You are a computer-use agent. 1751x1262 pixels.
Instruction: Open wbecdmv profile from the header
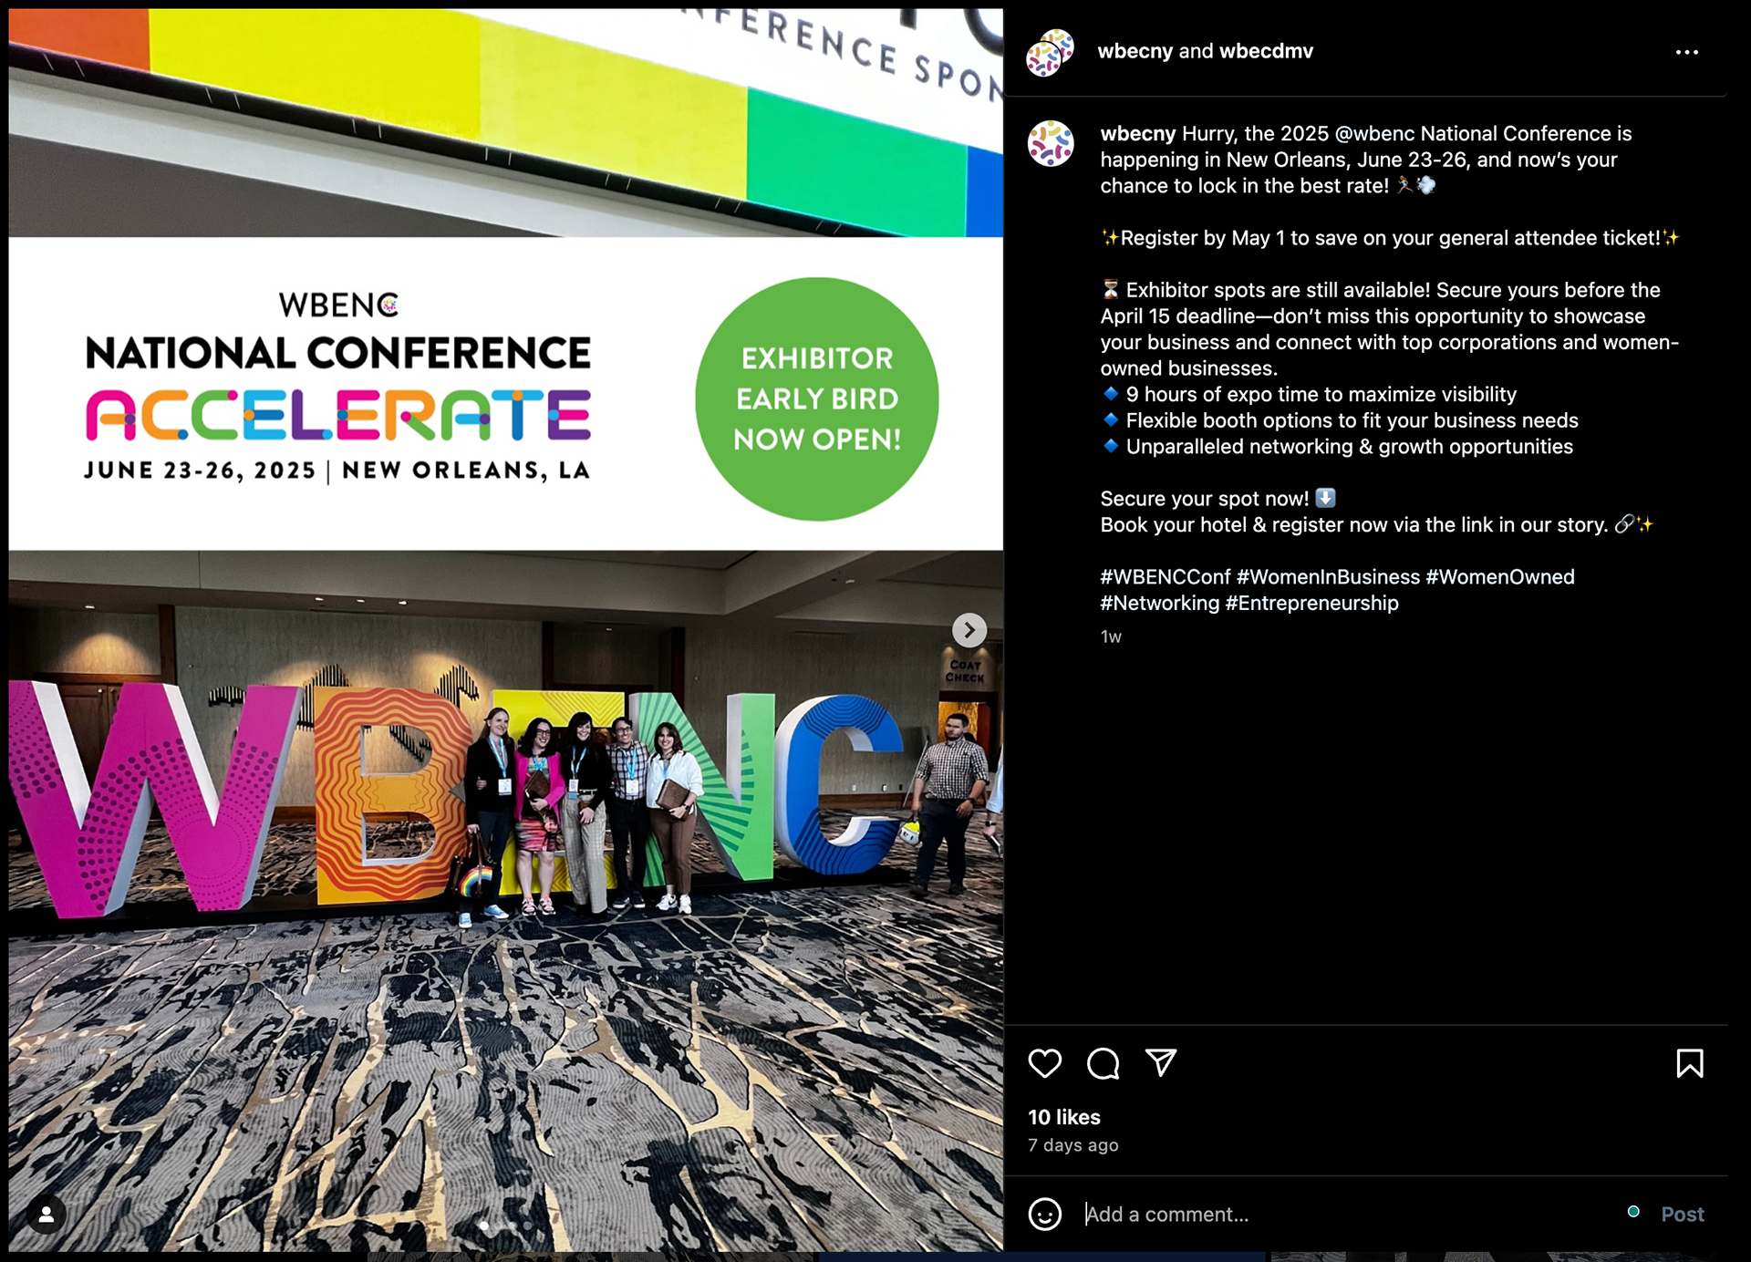[x=1266, y=51]
